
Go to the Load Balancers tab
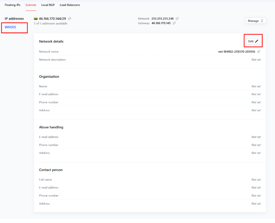[70, 5]
